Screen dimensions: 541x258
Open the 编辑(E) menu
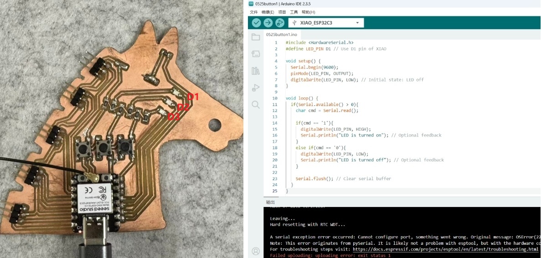268,12
